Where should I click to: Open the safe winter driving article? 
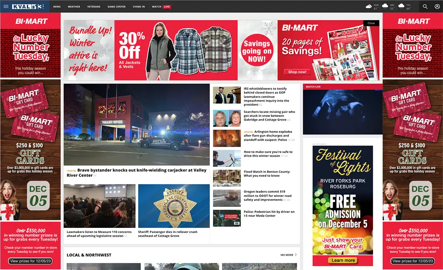pos(268,153)
